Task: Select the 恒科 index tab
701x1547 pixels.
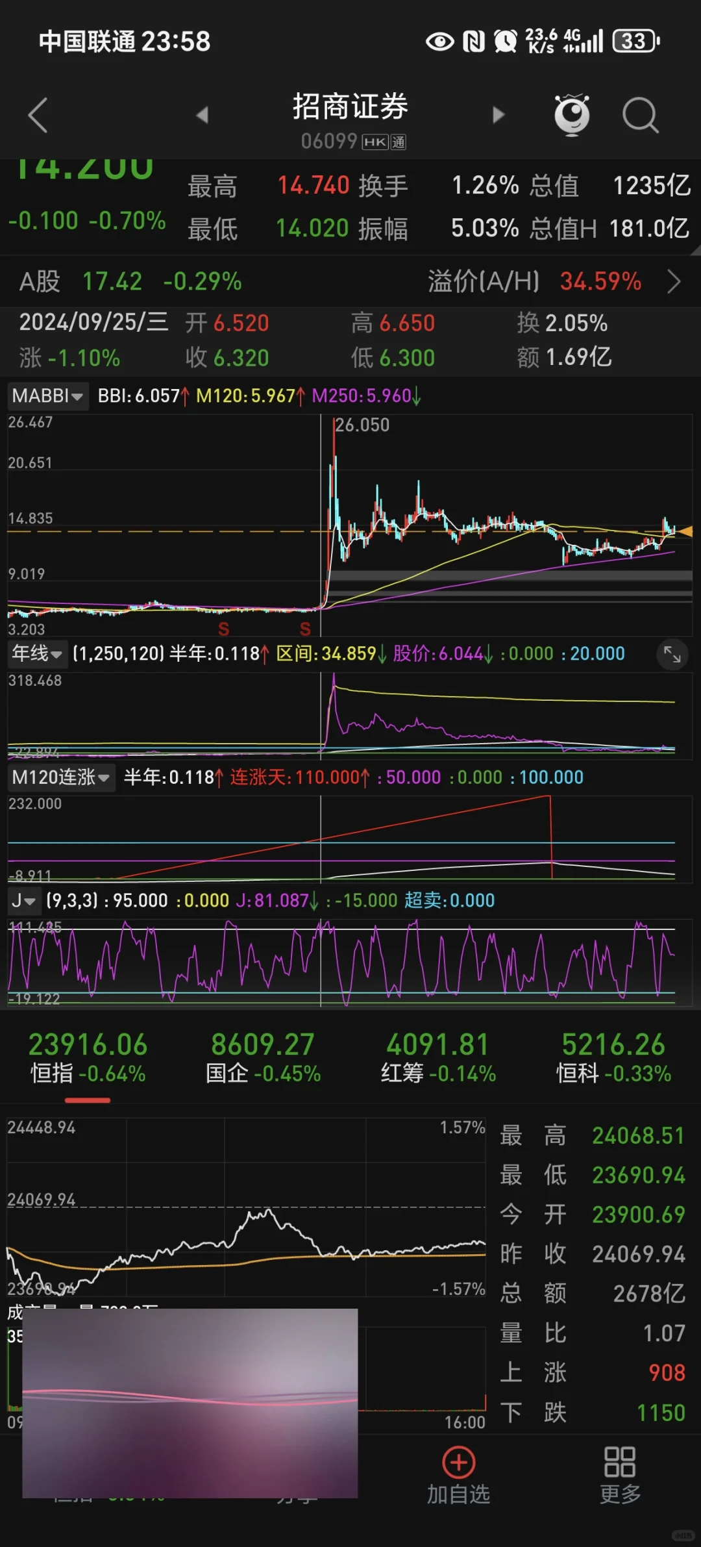Action: [613, 1059]
